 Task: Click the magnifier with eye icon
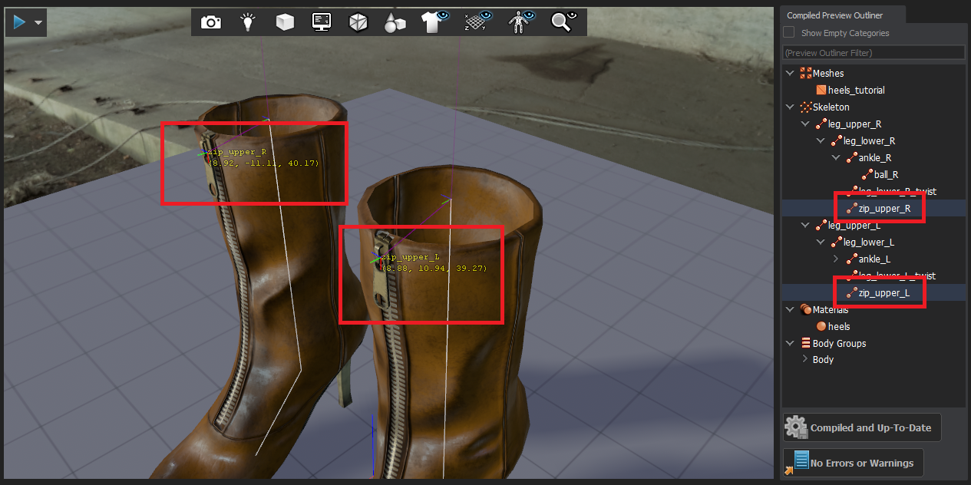click(x=564, y=21)
